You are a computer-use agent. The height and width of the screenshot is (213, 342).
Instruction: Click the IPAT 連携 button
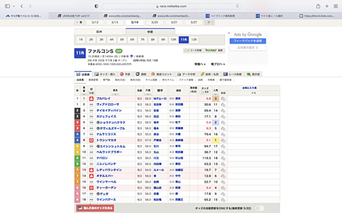tap(214, 51)
